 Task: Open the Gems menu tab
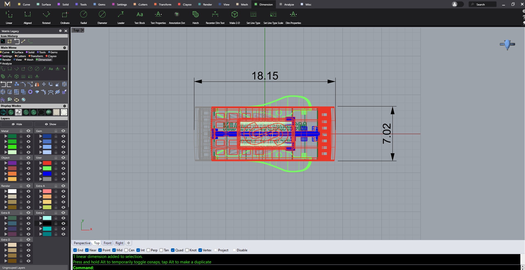[x=99, y=4]
